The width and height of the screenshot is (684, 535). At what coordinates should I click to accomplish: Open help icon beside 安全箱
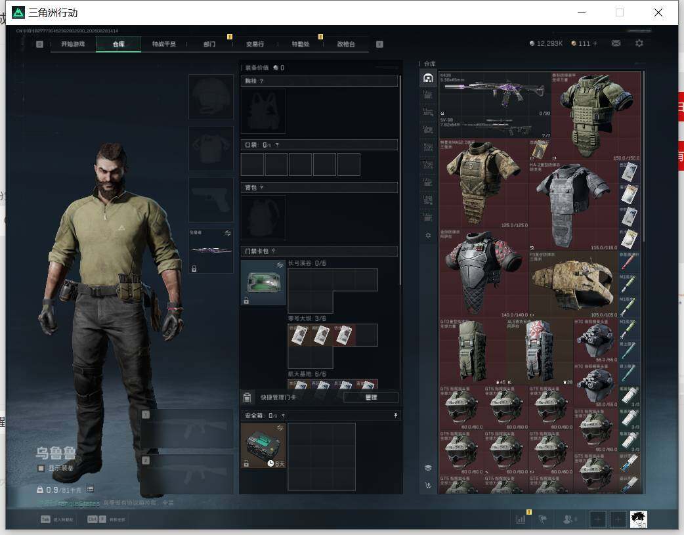[x=283, y=416]
